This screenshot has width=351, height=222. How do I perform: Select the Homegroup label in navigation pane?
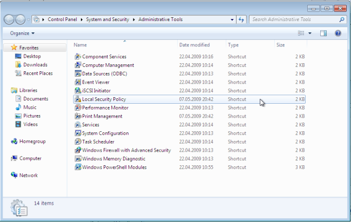(32, 142)
